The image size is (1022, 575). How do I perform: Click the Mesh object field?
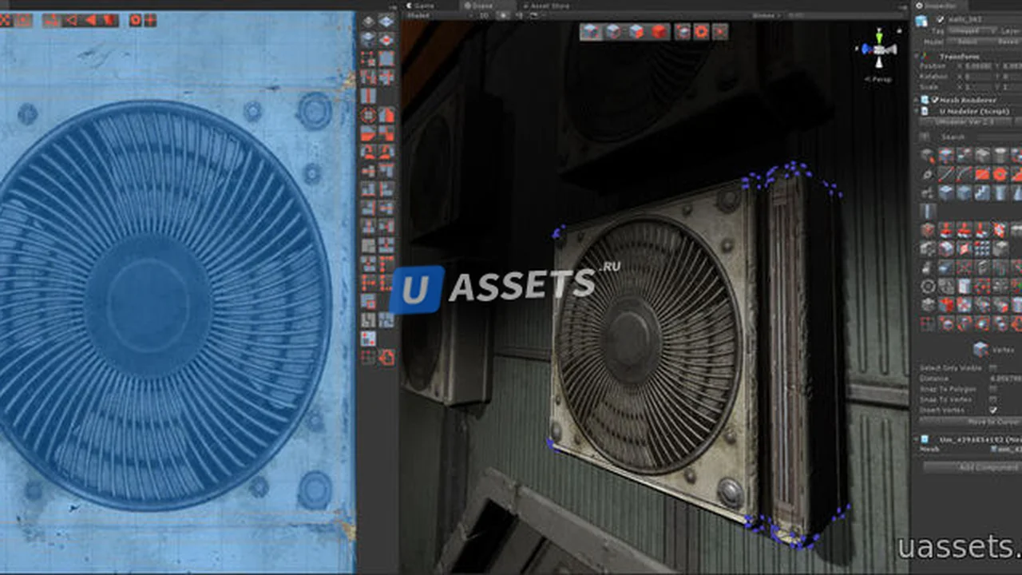point(1005,449)
